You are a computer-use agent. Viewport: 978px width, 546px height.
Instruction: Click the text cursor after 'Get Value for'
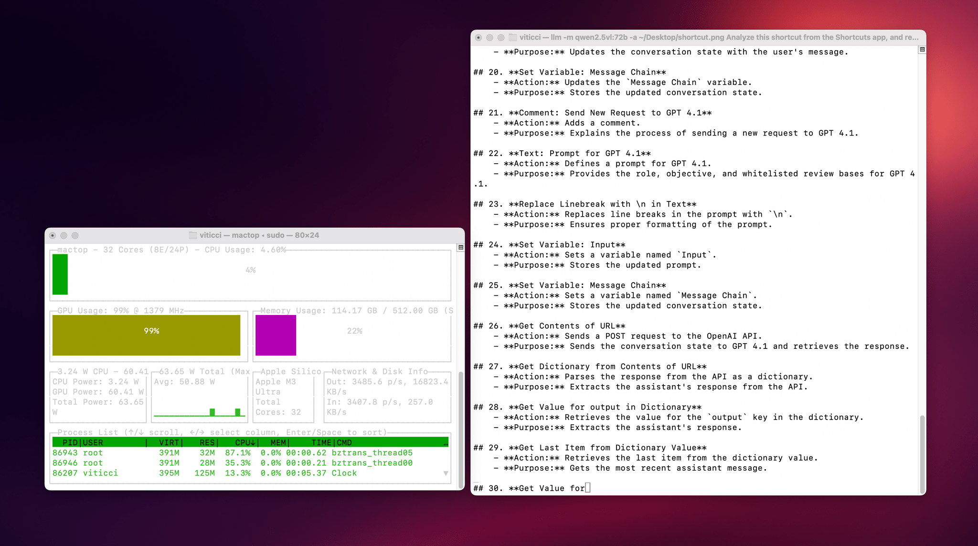click(x=588, y=488)
